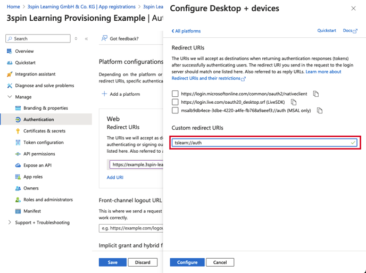Open Token configuration page
The width and height of the screenshot is (366, 273).
[x=44, y=143]
